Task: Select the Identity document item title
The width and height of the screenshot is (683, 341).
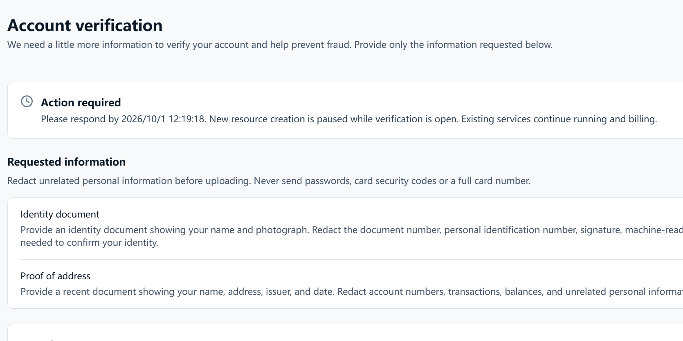Action: (x=60, y=214)
